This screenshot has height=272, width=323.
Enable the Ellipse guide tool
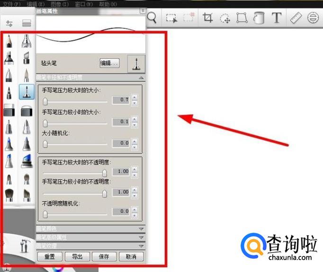pyautogui.click(x=313, y=18)
